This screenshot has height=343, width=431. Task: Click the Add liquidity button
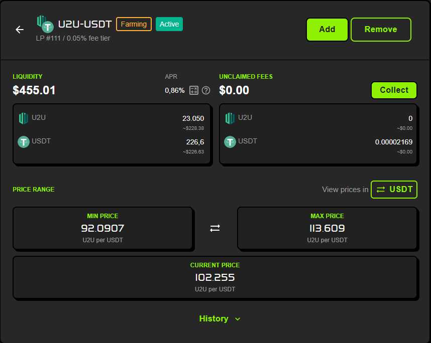click(327, 30)
